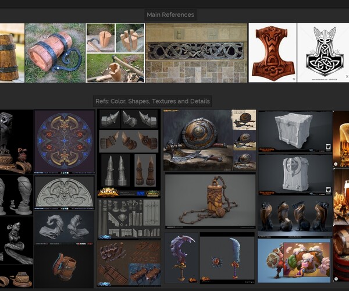Image resolution: width=349 pixels, height=291 pixels.
Task: Select the "Main References" title label
Action: tap(170, 15)
